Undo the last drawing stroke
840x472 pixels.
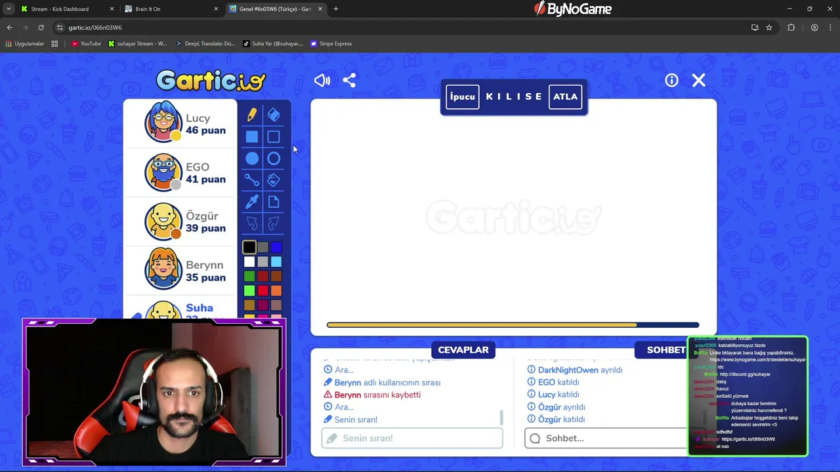[x=252, y=223]
